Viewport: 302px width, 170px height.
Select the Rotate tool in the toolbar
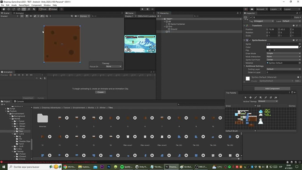tap(14, 9)
